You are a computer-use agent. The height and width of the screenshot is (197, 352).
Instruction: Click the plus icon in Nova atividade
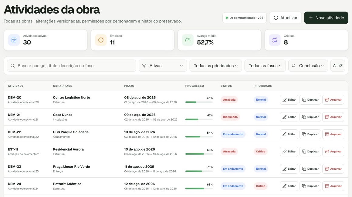[x=311, y=18]
